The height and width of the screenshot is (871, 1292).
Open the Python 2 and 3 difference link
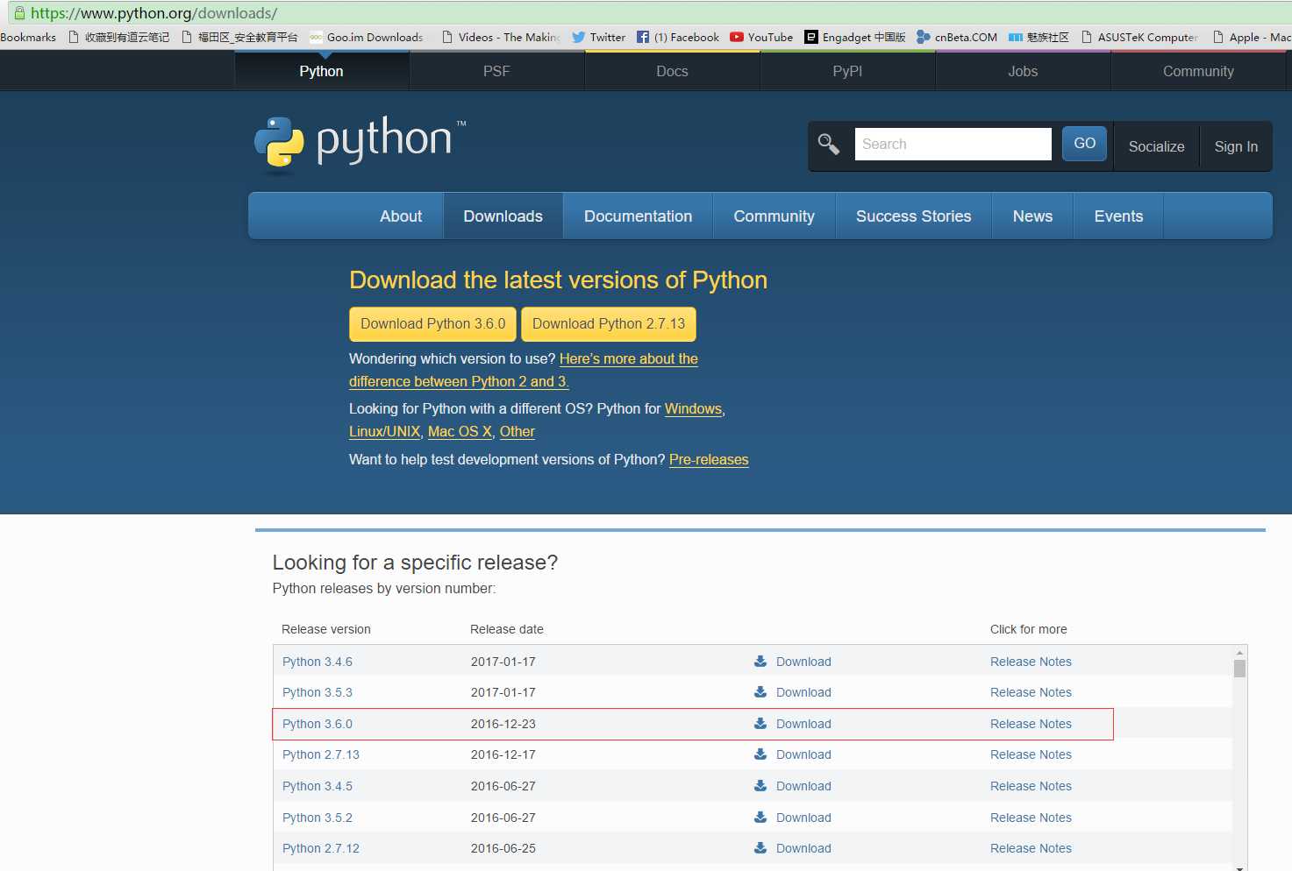click(x=524, y=370)
